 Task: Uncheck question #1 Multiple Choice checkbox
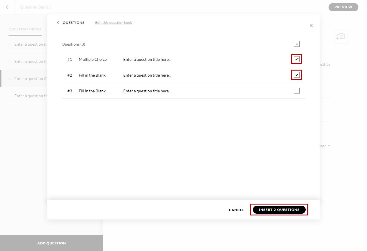(297, 59)
